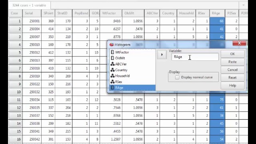Select the ABCVer column header in data sheet
The image size is (256, 144).
tap(152, 13)
